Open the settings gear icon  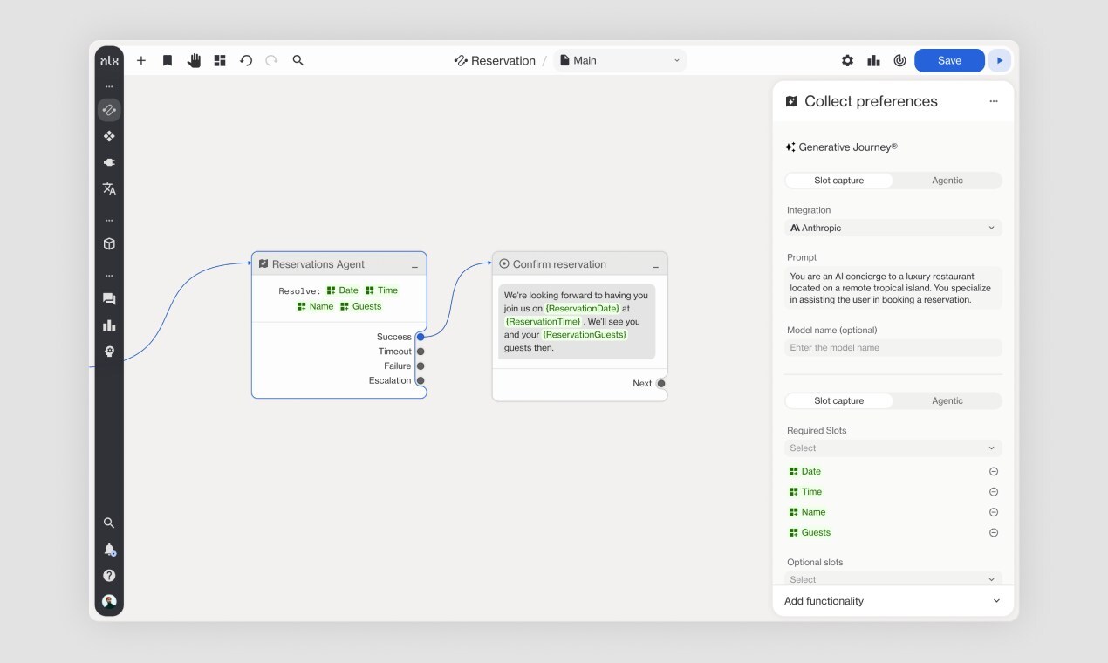pos(847,61)
